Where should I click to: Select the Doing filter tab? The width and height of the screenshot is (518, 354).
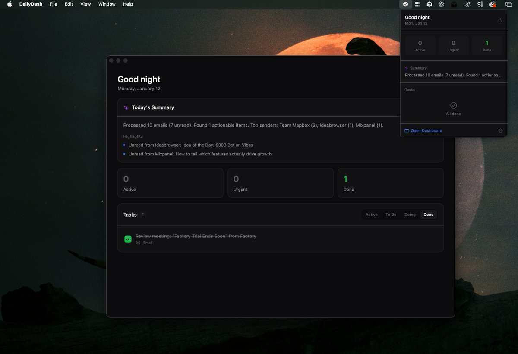tap(410, 214)
